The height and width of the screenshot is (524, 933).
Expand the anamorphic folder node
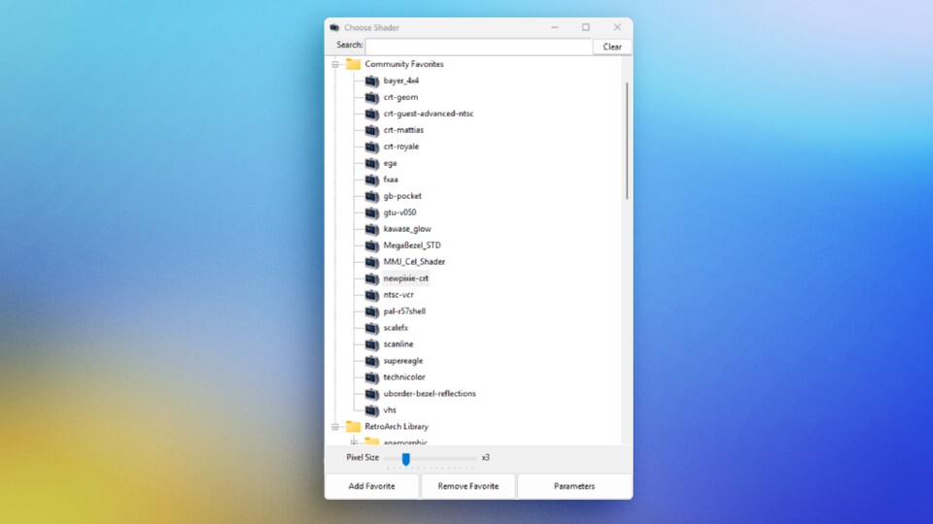click(354, 442)
